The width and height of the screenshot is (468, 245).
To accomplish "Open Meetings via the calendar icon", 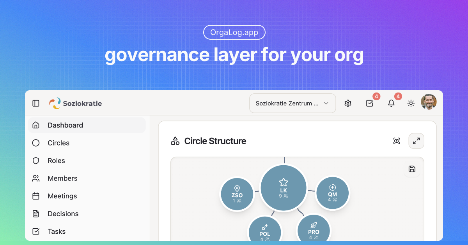I will (35, 196).
